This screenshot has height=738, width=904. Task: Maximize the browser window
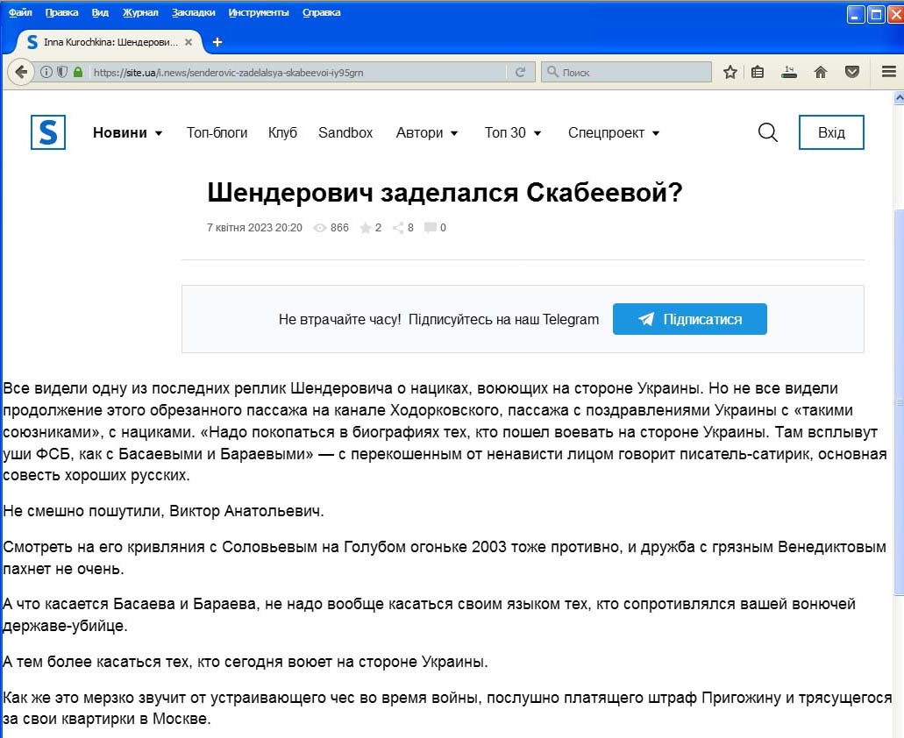(x=876, y=14)
